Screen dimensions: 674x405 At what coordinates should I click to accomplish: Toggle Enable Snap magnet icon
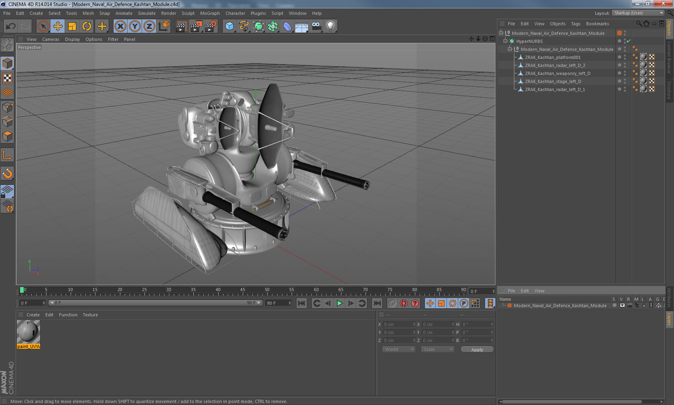click(x=8, y=174)
